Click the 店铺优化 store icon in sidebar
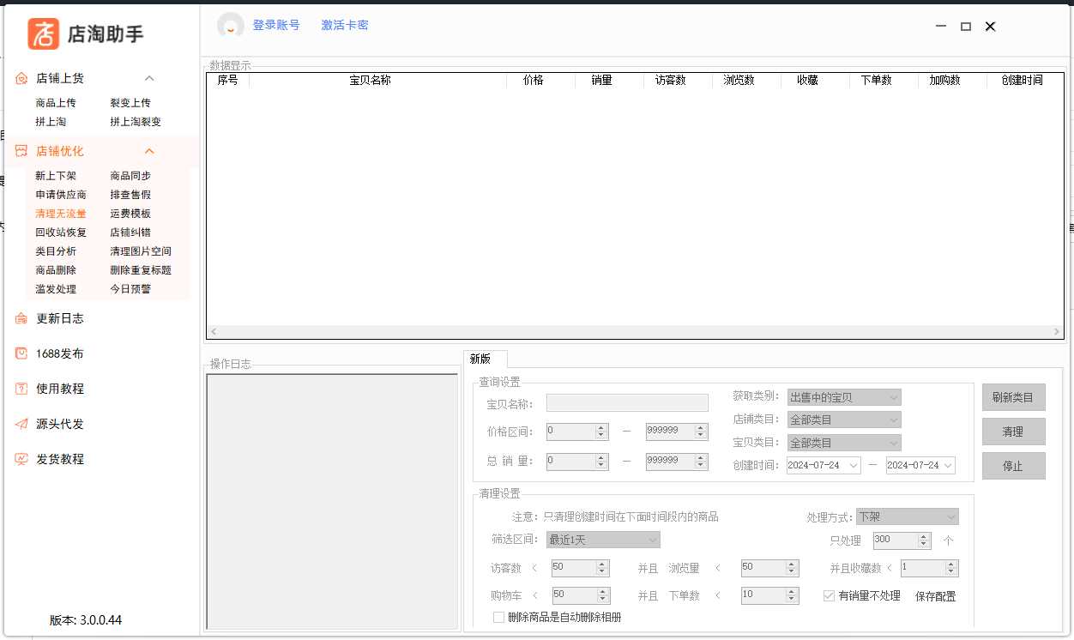 tap(22, 151)
